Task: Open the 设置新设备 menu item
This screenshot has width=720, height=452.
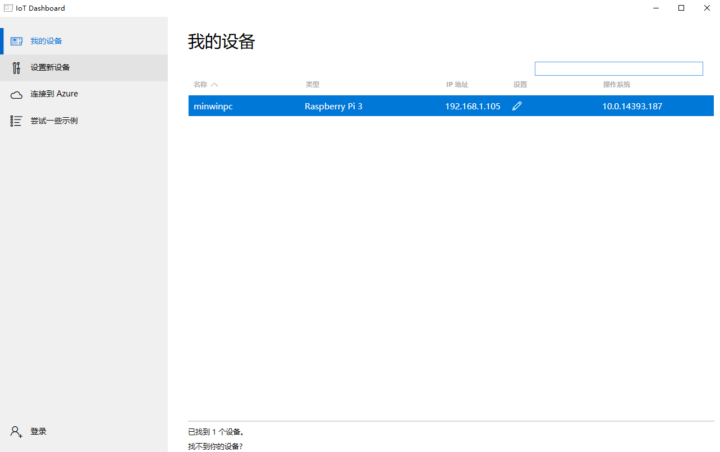Action: tap(84, 68)
